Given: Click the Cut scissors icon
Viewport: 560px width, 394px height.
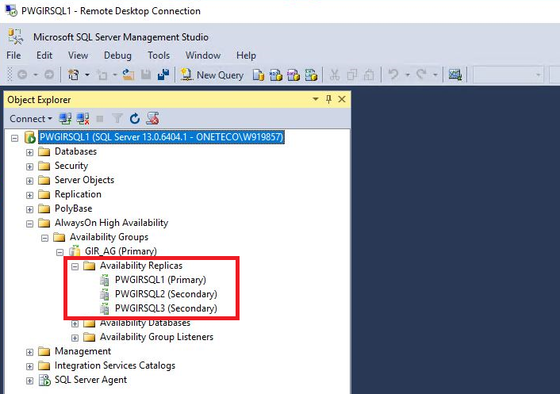Looking at the screenshot, I should tap(335, 75).
